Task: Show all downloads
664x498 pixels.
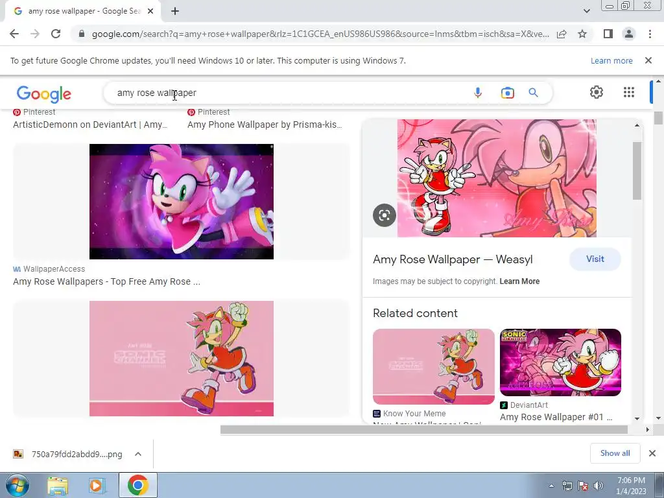Action: pos(615,453)
